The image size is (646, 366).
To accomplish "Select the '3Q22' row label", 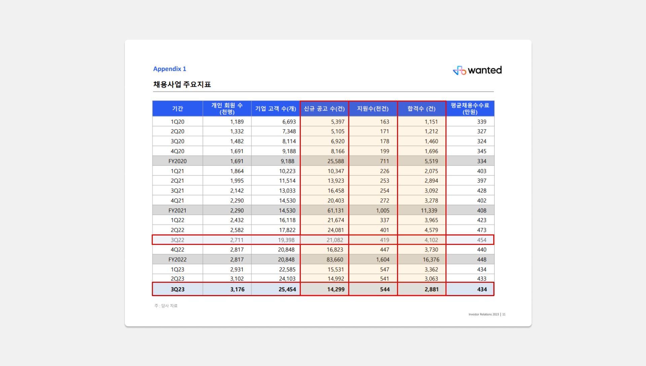I will click(x=178, y=240).
